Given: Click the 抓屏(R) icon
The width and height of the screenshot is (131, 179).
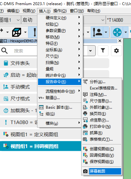Looking at the screenshot, I should tap(85, 133).
